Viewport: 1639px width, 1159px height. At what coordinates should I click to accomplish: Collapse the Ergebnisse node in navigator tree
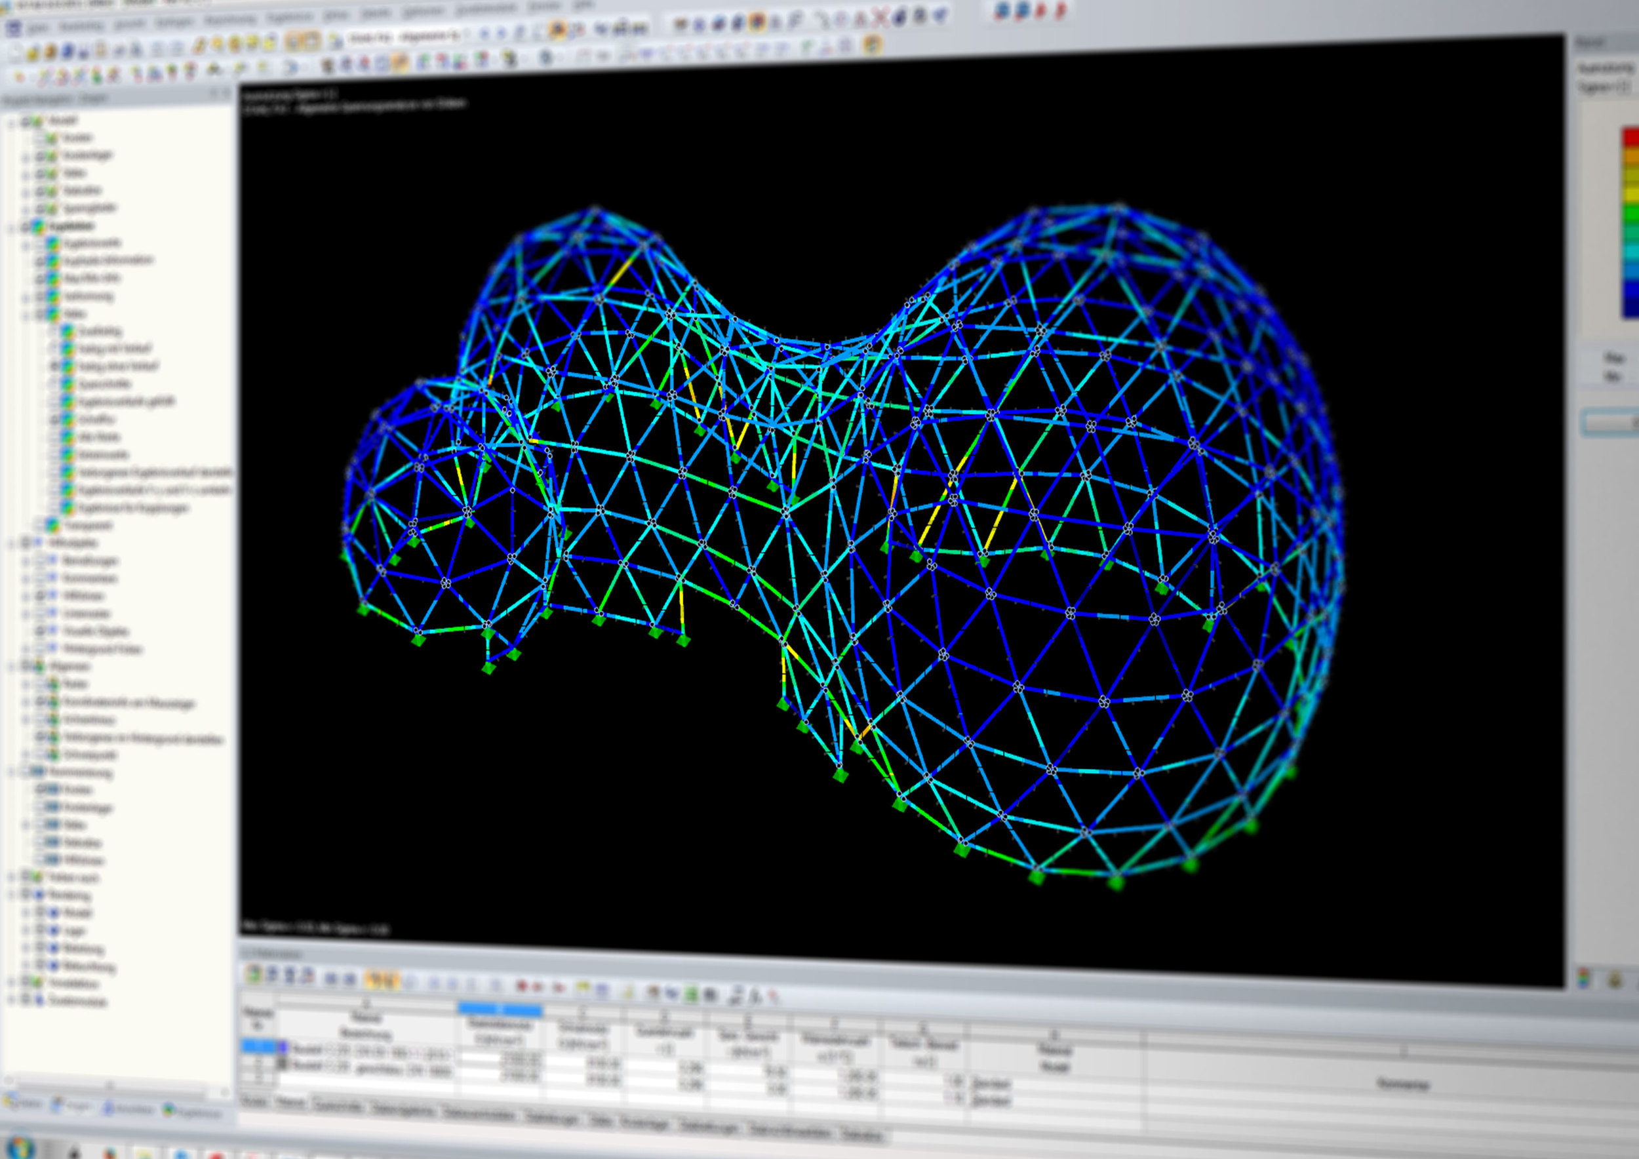point(10,227)
